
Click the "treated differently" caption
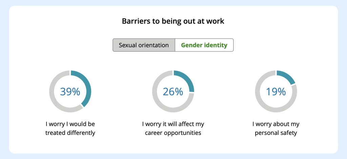pyautogui.click(x=70, y=133)
